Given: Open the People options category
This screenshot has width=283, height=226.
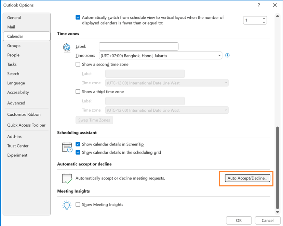Looking at the screenshot, I should pos(27,55).
